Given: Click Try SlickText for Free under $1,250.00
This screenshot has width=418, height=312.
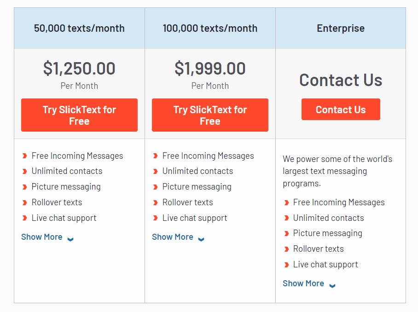Looking at the screenshot, I should pos(79,115).
